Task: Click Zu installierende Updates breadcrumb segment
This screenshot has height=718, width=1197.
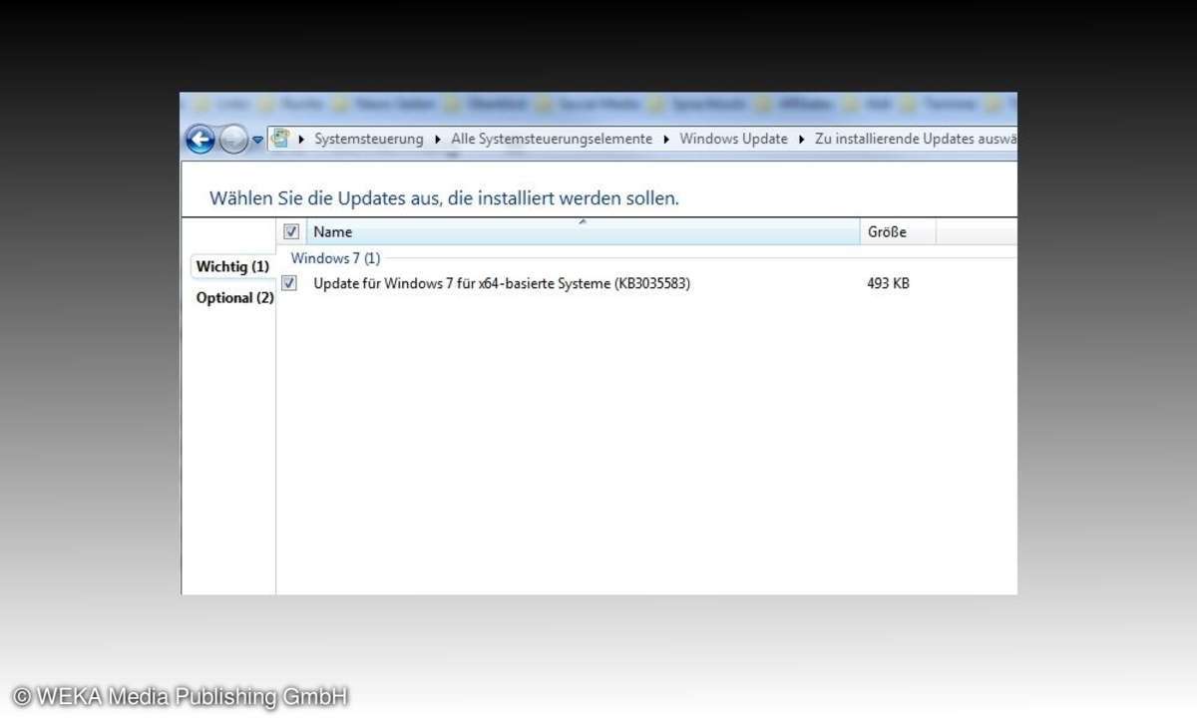Action: tap(916, 139)
